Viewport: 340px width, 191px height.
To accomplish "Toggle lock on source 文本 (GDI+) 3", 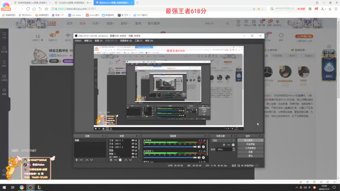I will click(136, 140).
